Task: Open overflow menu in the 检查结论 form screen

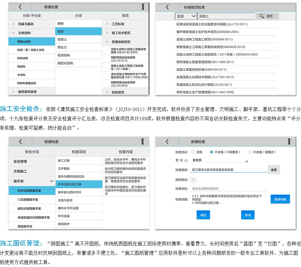Action: [x=289, y=141]
